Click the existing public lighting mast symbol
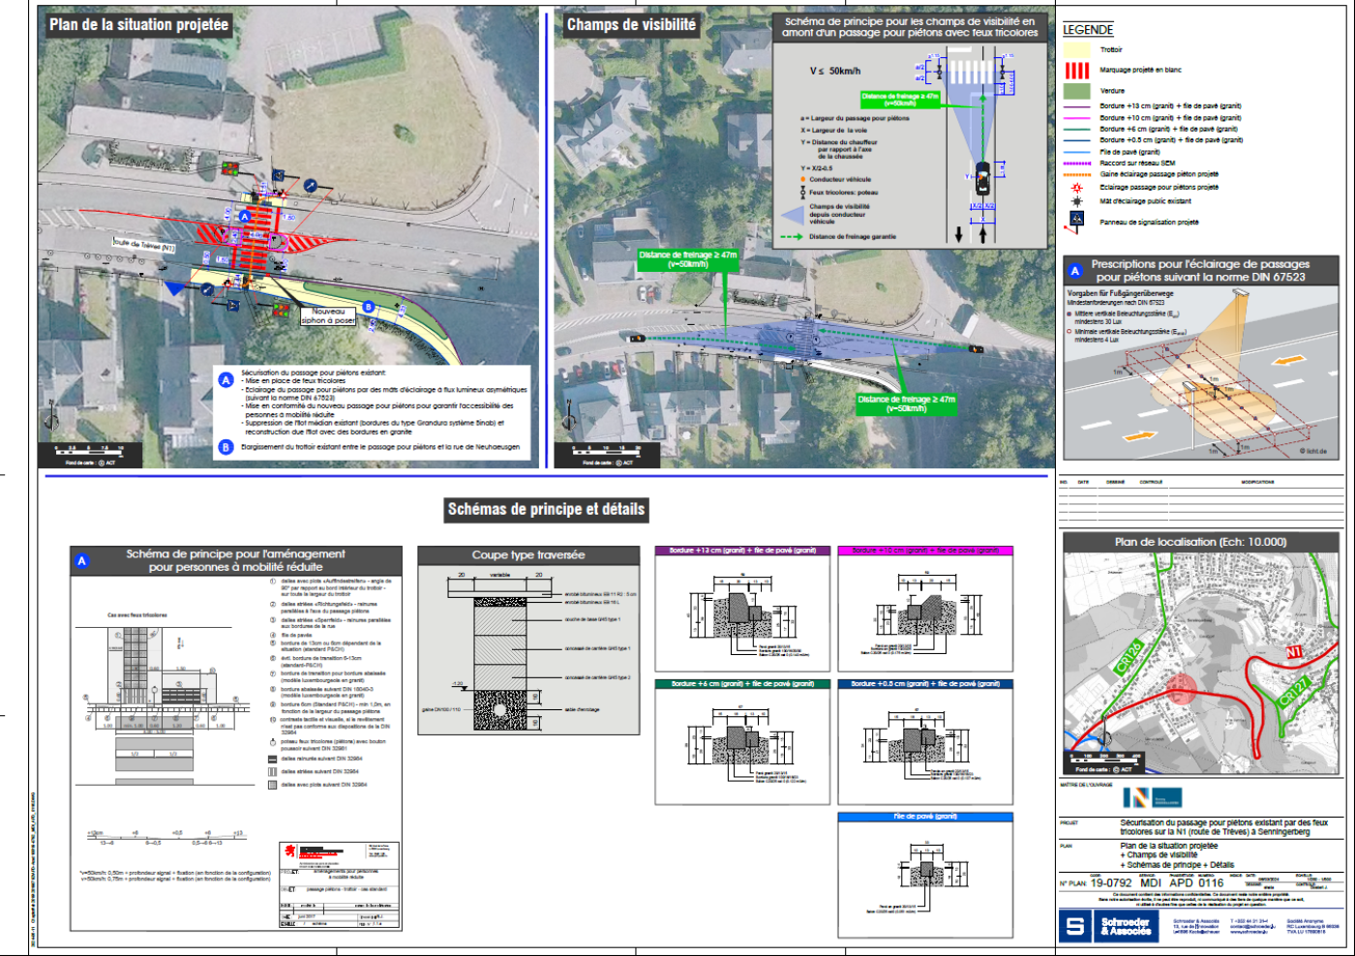The height and width of the screenshot is (956, 1355). [1076, 201]
